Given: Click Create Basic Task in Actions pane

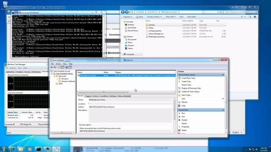Looking at the screenshot, I should coord(189,78).
